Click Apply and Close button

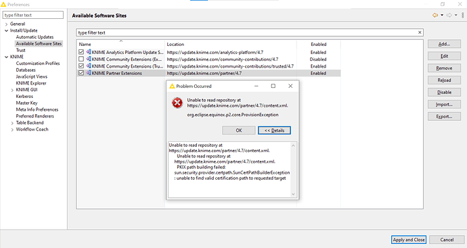pyautogui.click(x=409, y=240)
